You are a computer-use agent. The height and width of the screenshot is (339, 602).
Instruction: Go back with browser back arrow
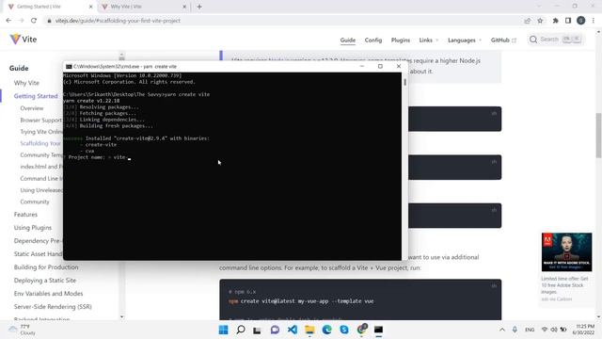pyautogui.click(x=8, y=21)
